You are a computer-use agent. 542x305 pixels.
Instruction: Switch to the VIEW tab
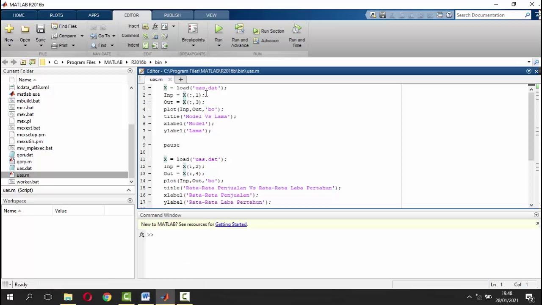tap(211, 15)
